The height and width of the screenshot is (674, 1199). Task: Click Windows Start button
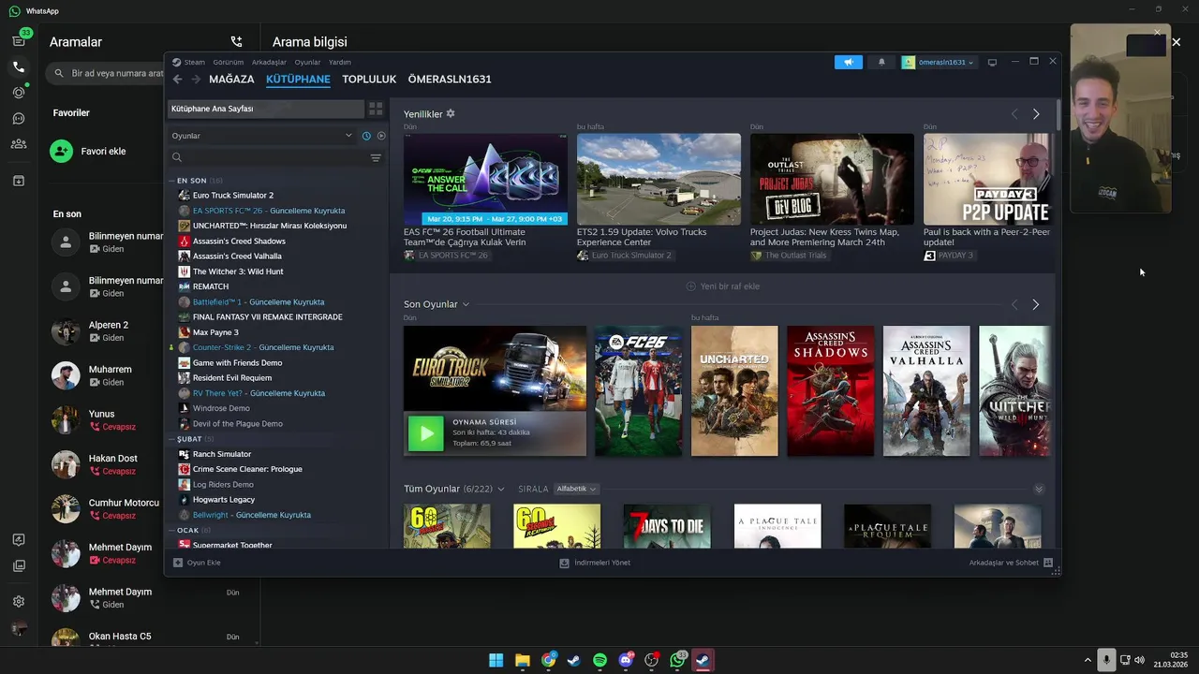pos(496,660)
